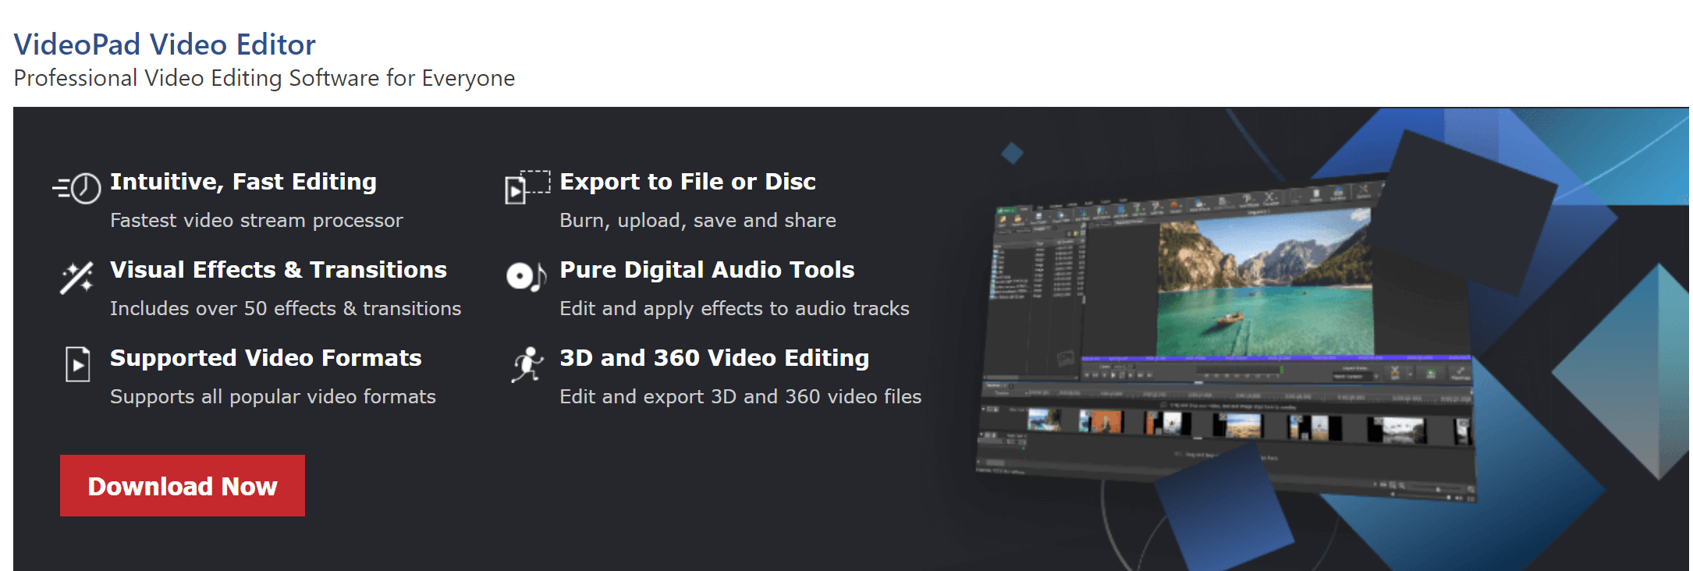Select the 3D and 360 Video Editing heading
Viewport: 1693px width, 571px height.
pyautogui.click(x=715, y=358)
